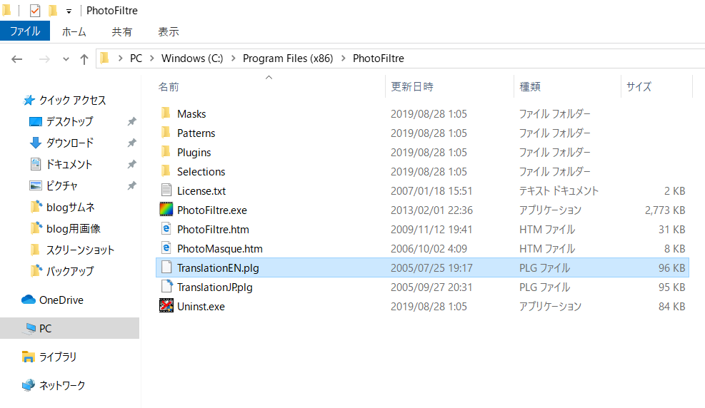Viewport: 705px width, 408px height.
Task: Click the Patterns folder icon
Action: [166, 132]
